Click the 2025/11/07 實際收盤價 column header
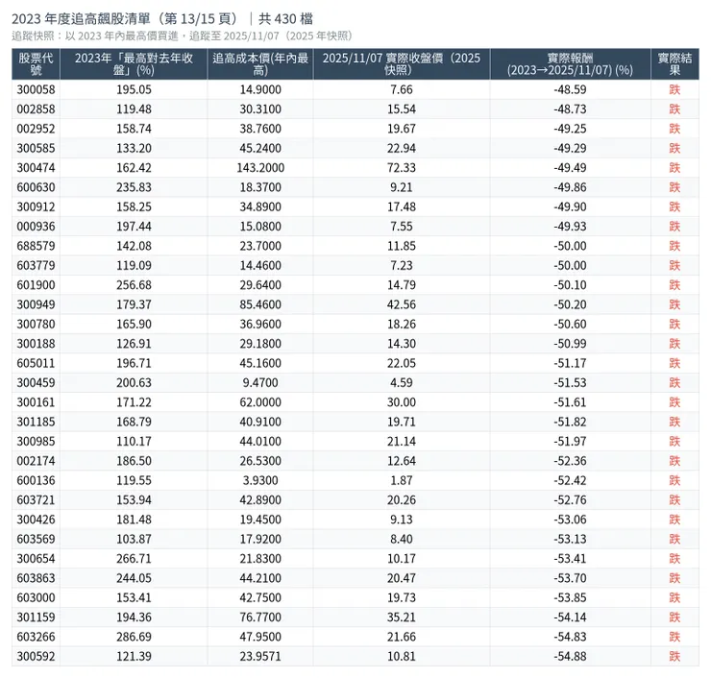Image resolution: width=711 pixels, height=678 pixels. click(x=402, y=64)
